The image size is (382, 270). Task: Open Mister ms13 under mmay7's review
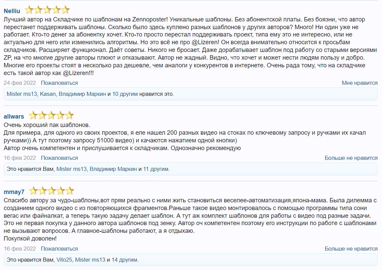tap(90, 260)
